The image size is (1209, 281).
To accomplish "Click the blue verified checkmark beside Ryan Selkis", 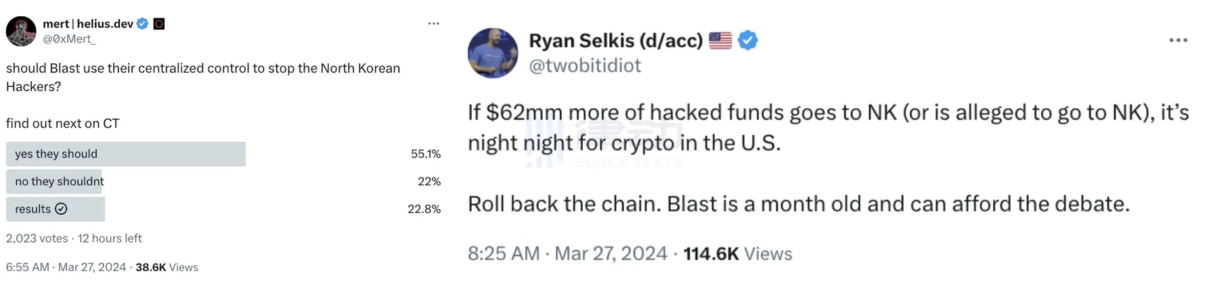I will [x=747, y=41].
